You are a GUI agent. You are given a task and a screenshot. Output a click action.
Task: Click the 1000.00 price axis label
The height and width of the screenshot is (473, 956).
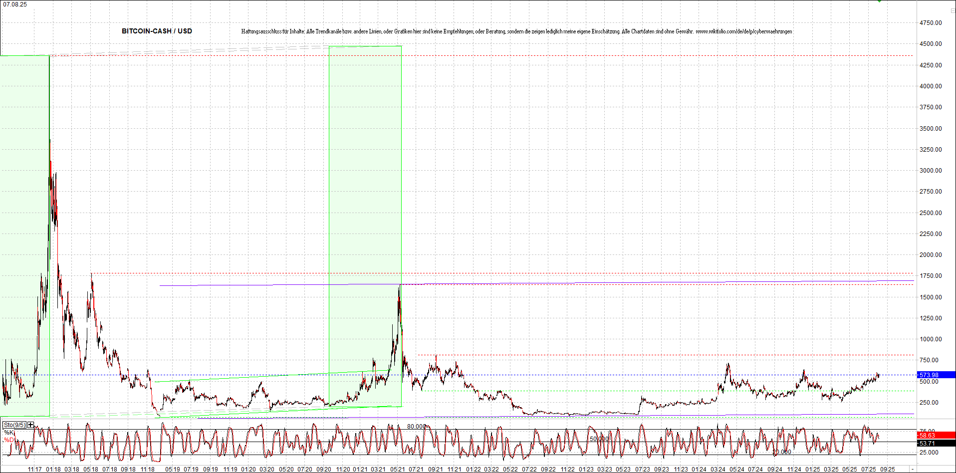pos(931,339)
